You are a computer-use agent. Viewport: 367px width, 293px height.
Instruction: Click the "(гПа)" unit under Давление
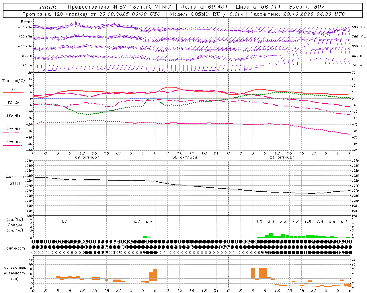15,183
